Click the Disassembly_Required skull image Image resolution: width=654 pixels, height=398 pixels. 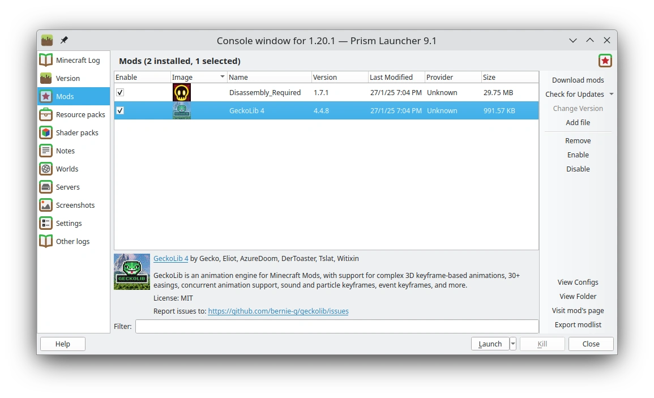point(181,93)
